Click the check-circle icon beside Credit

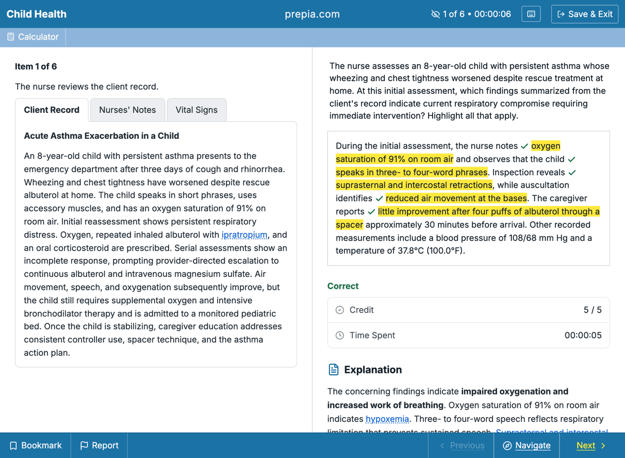click(x=340, y=310)
